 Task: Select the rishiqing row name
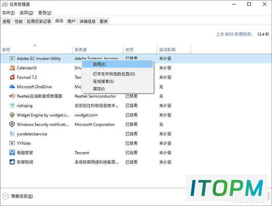point(24,106)
